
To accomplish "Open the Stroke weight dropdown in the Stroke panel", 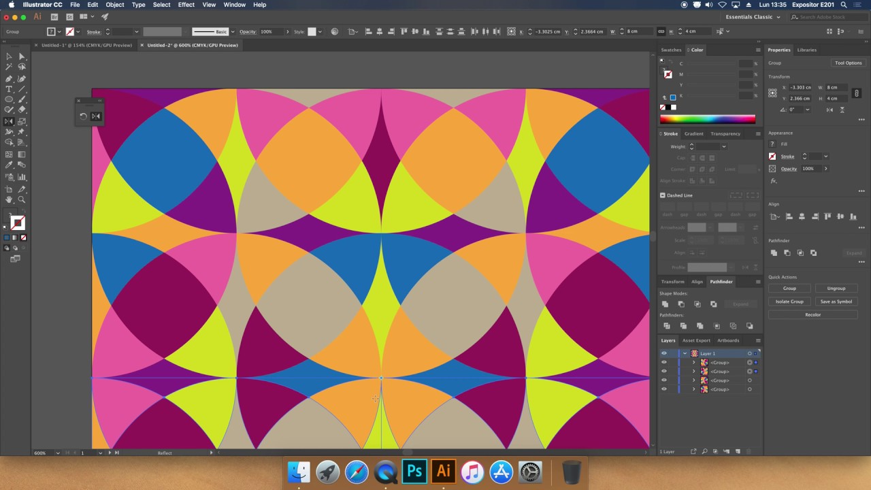I will click(724, 146).
